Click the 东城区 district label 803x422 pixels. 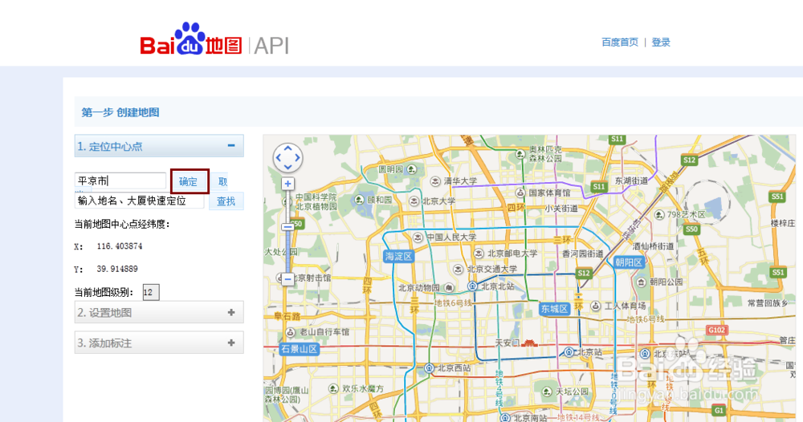(555, 309)
